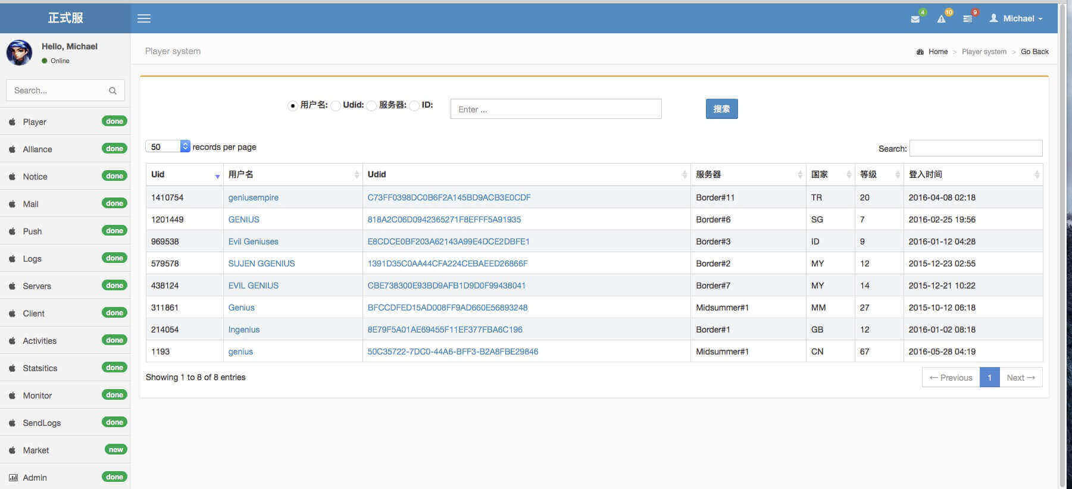Click the blue 搜索 search button
The height and width of the screenshot is (489, 1072).
coord(721,109)
